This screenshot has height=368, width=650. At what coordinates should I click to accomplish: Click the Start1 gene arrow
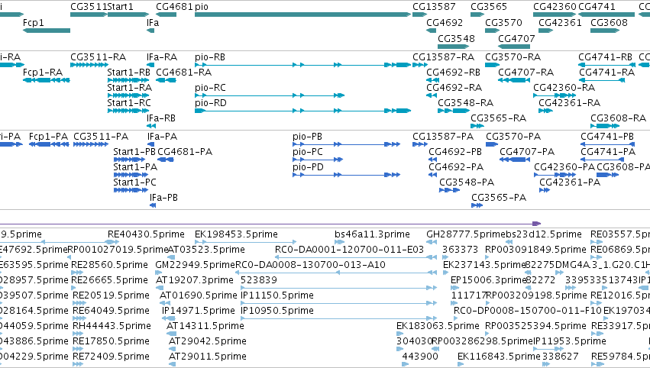click(128, 15)
